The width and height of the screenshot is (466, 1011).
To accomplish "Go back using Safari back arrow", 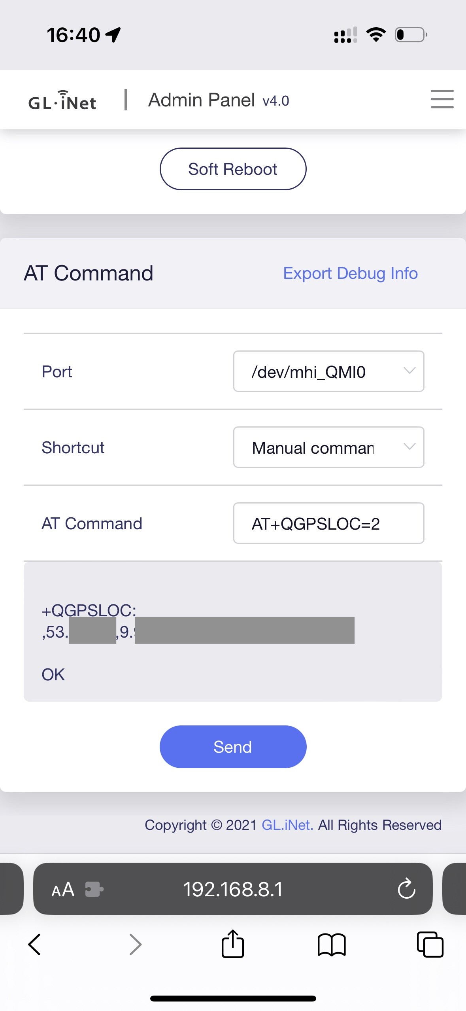I will tap(34, 944).
